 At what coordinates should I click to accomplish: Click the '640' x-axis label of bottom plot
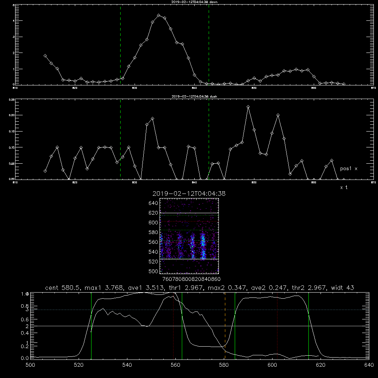click(369, 365)
